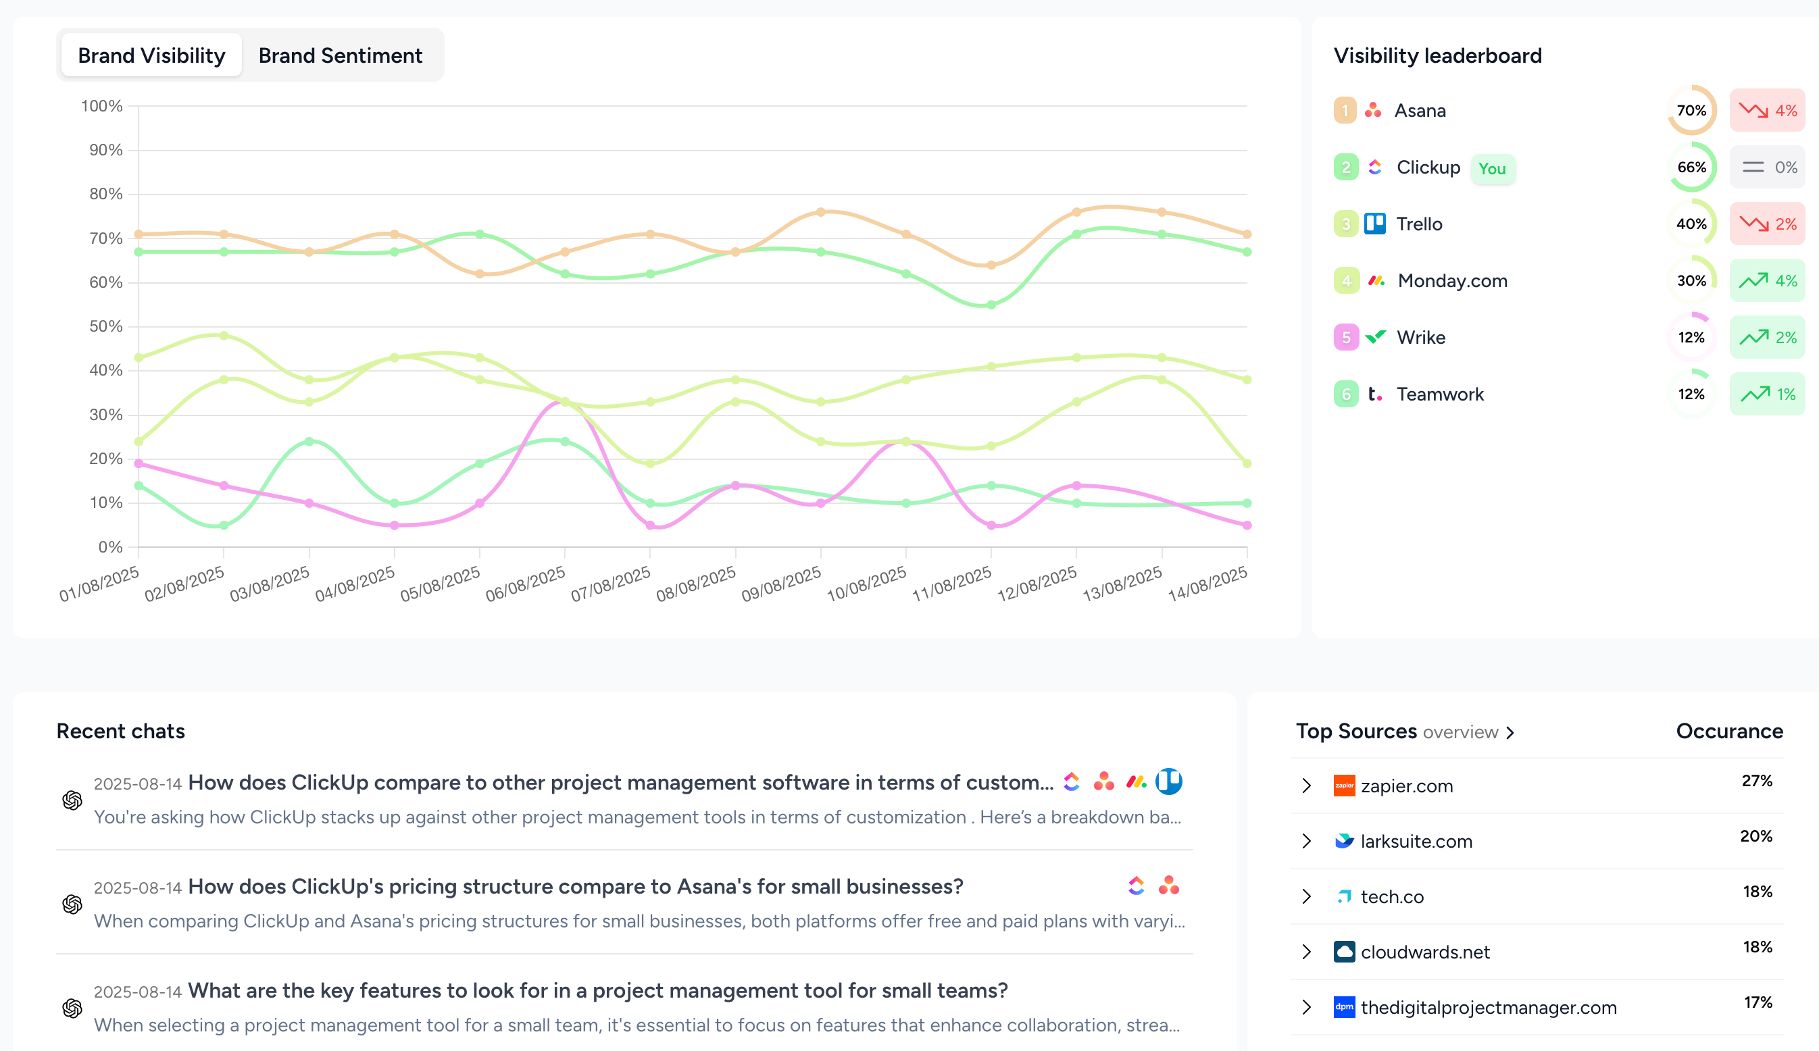Click the Monday.com logo icon
Image resolution: width=1819 pixels, height=1051 pixels.
click(x=1376, y=280)
